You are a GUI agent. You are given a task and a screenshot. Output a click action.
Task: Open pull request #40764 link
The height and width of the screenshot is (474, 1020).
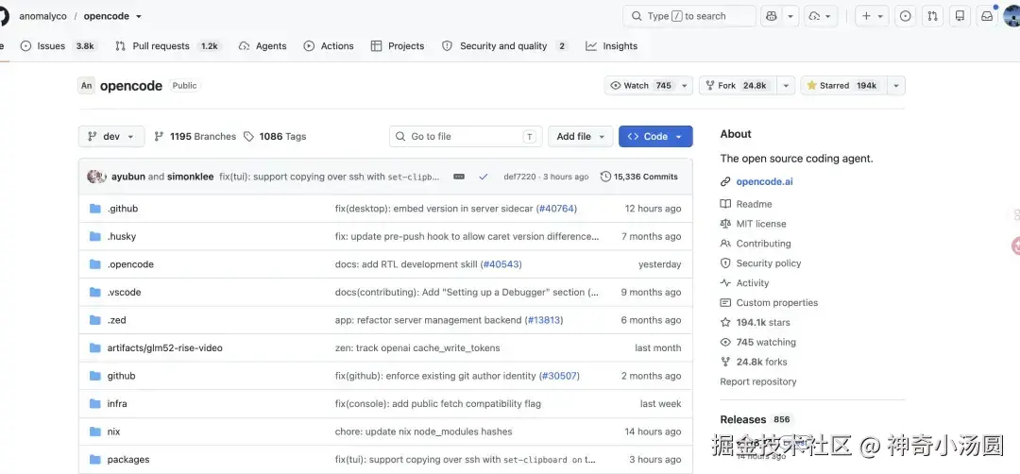click(556, 209)
